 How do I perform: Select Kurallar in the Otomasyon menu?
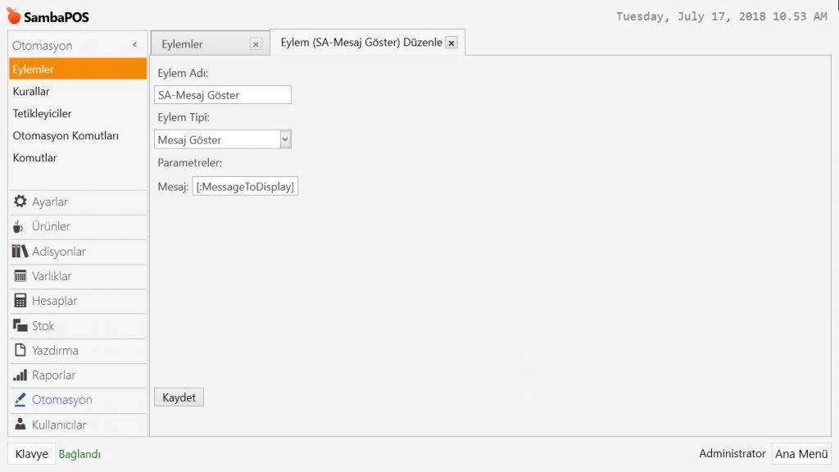(x=31, y=92)
